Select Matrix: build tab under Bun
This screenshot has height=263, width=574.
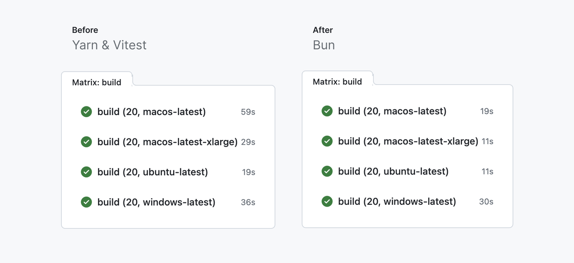pos(337,82)
